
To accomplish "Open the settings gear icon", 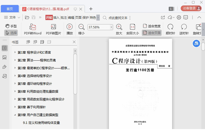I will point(179,17).
